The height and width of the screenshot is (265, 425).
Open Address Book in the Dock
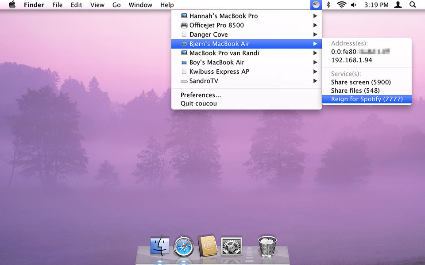click(207, 246)
